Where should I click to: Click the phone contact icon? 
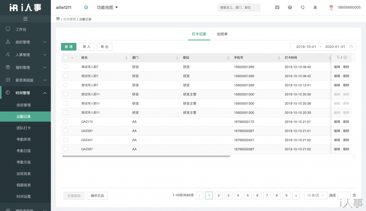click(x=302, y=7)
